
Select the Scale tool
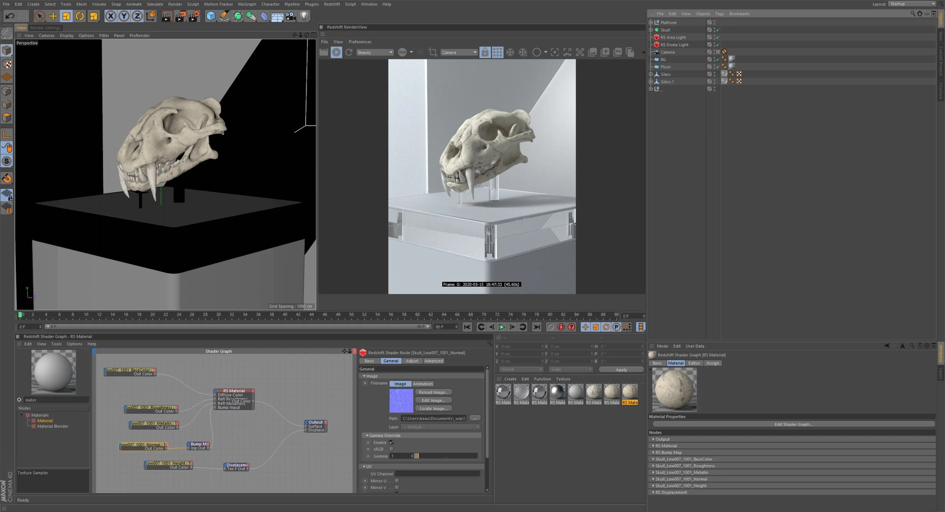pyautogui.click(x=67, y=16)
